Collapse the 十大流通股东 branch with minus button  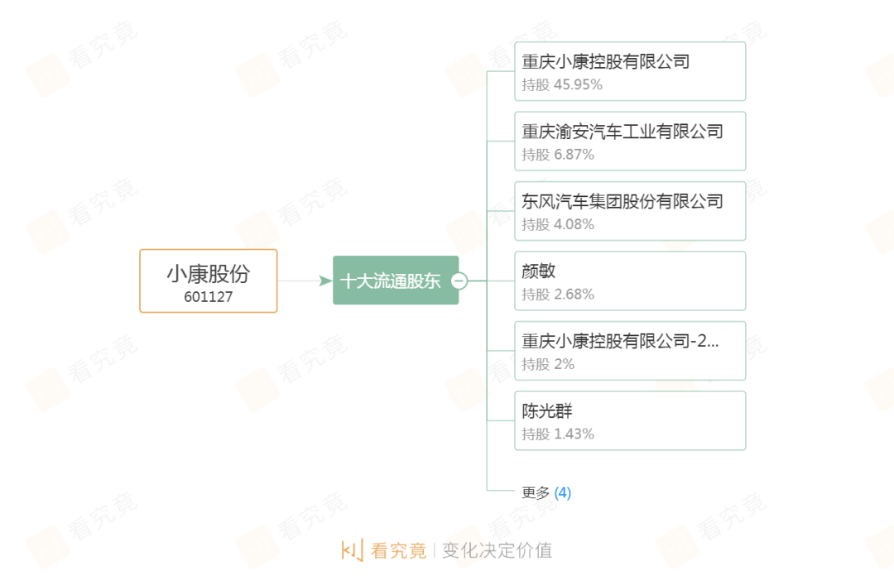click(x=459, y=281)
